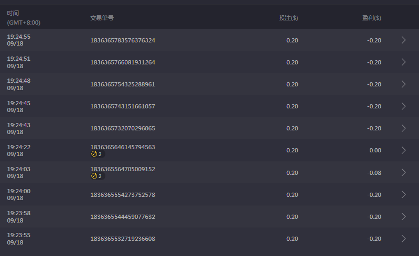Expand the 19:24:55 transaction row chevron

403,40
